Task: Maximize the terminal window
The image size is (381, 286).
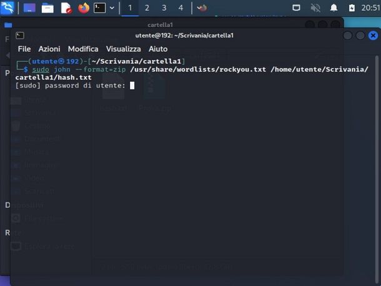Action: click(360, 36)
